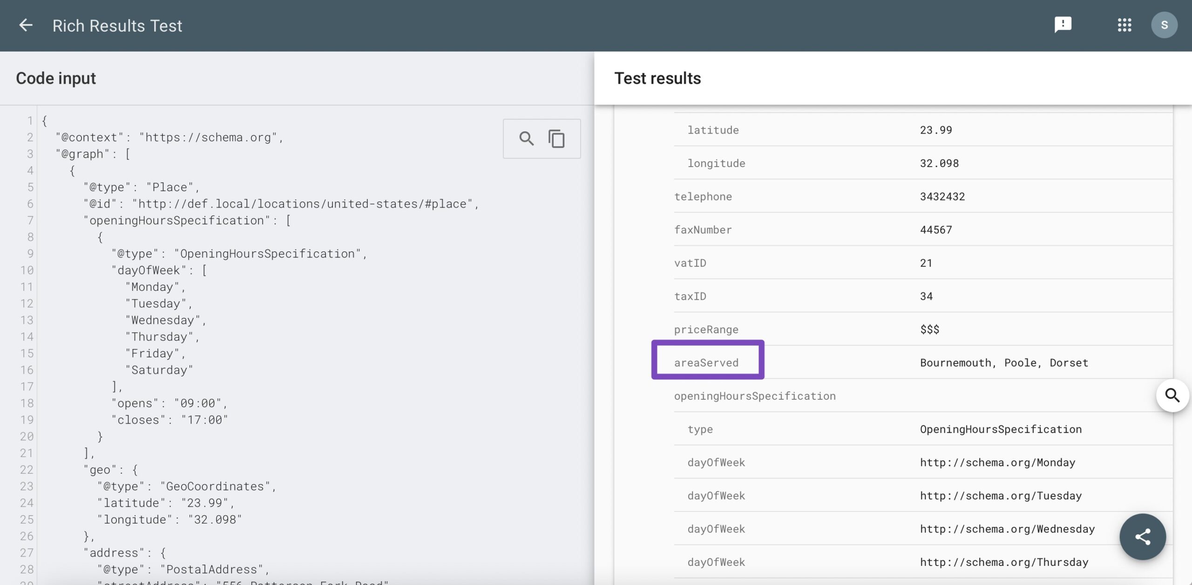Click the telephone value 3432432

(942, 196)
